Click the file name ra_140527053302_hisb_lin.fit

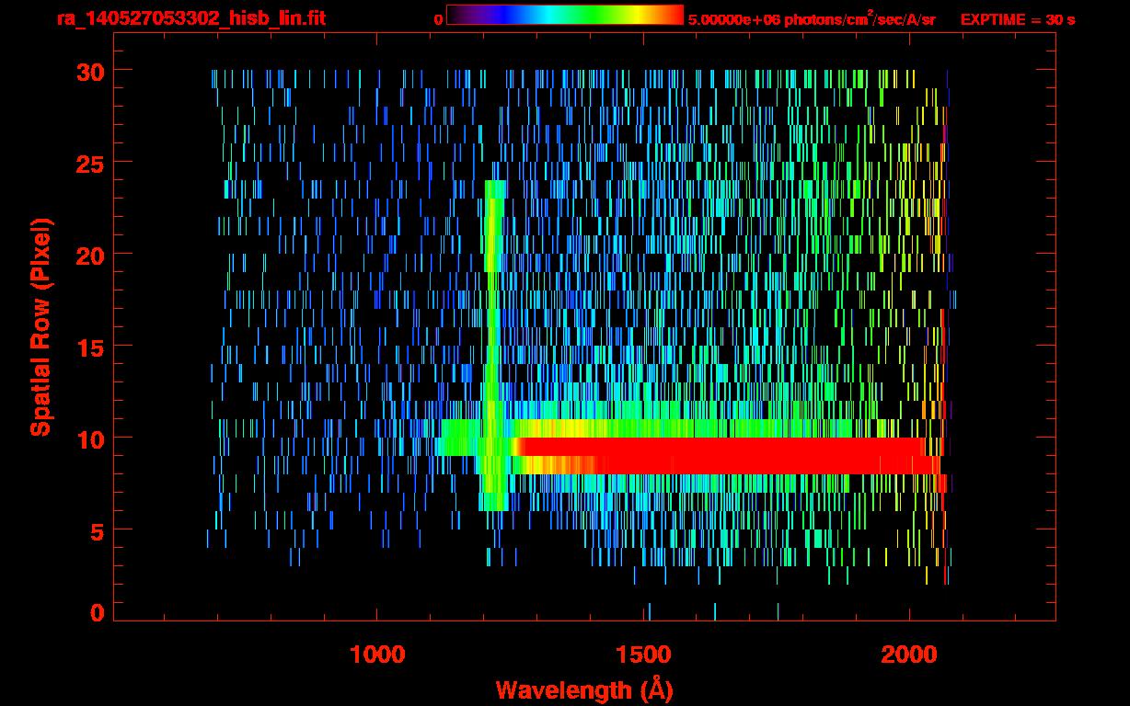(190, 18)
